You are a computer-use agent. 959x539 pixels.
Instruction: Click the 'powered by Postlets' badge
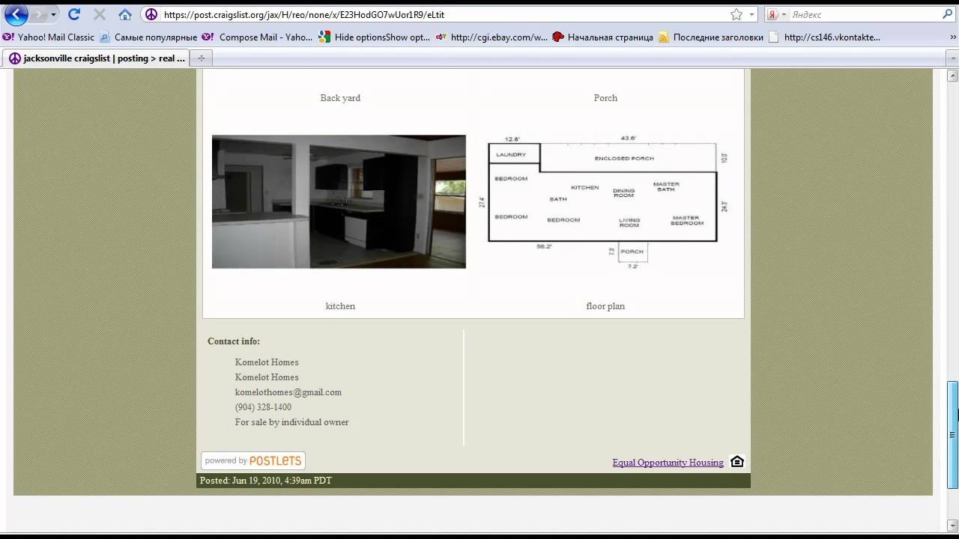(x=253, y=460)
